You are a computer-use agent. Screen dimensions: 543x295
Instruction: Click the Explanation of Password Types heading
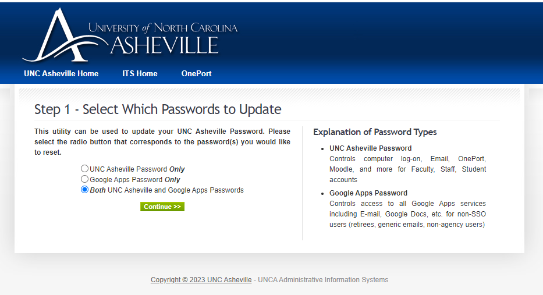pos(375,132)
